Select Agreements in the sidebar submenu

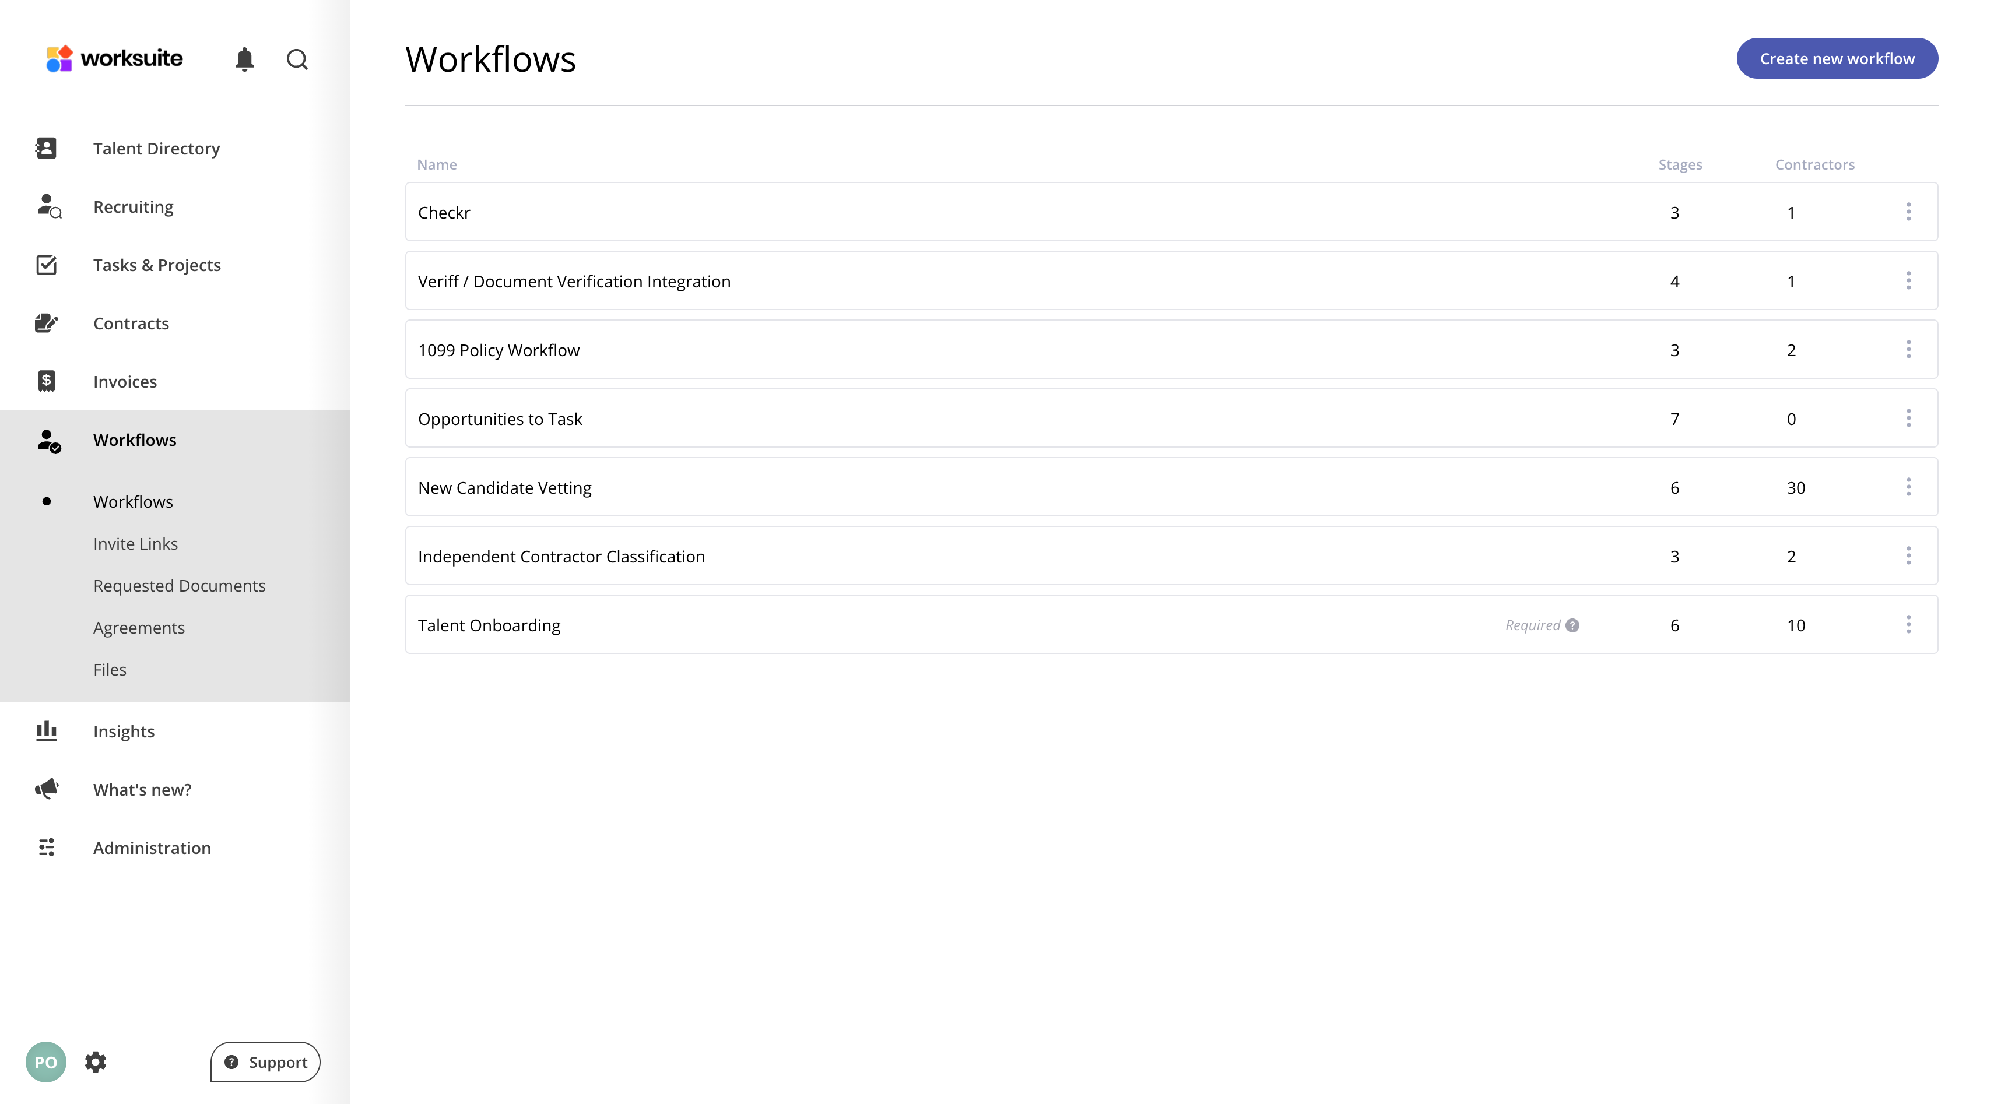tap(139, 627)
